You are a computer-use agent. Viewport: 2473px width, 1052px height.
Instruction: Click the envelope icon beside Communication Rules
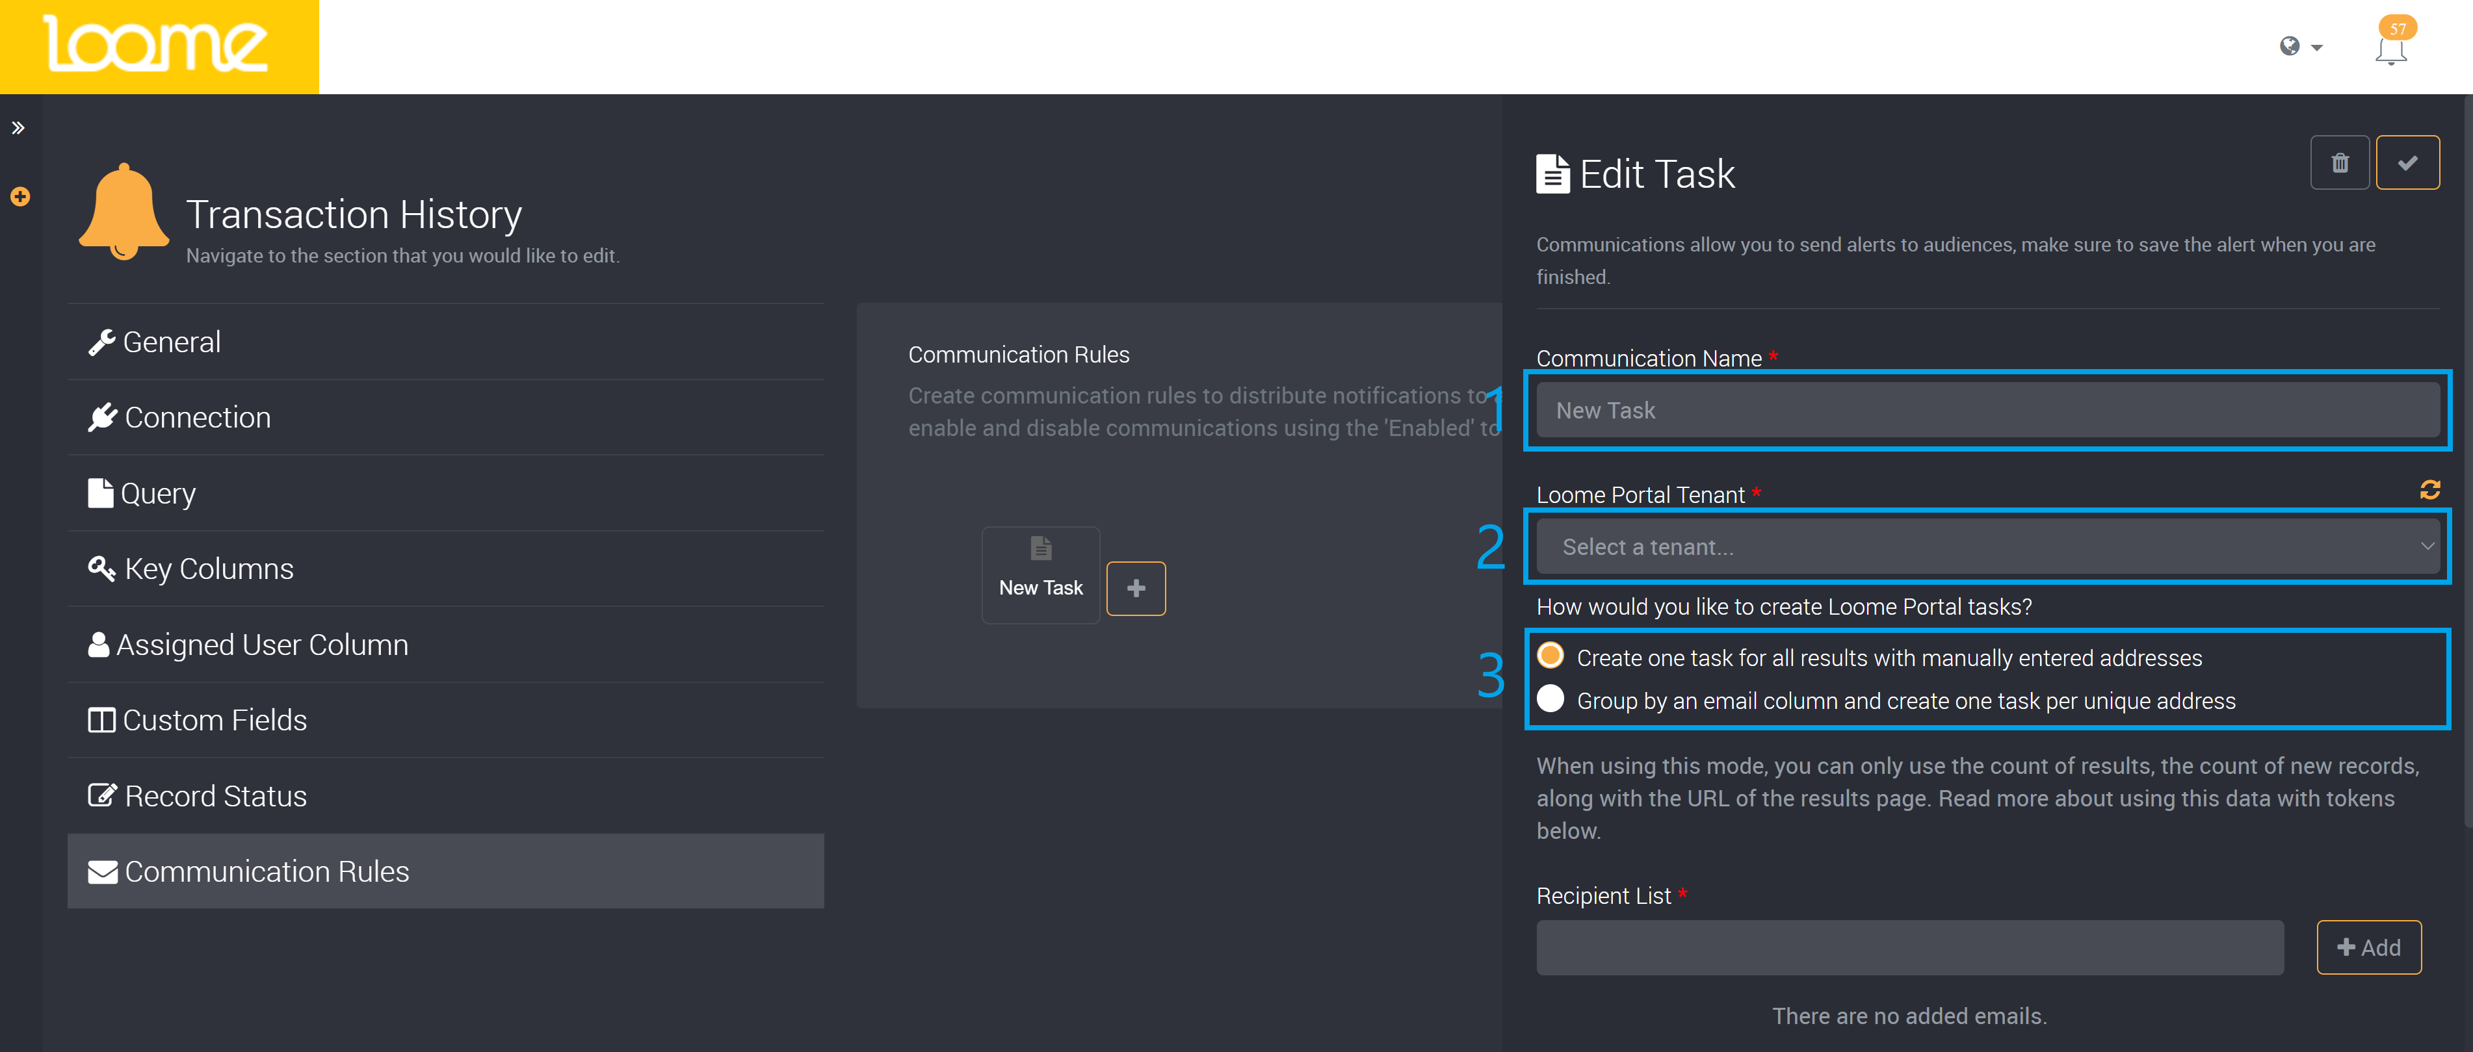tap(102, 871)
